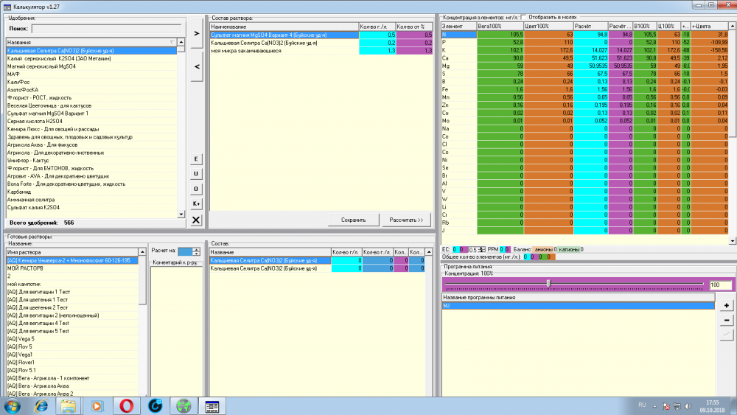
Task: Click the 'Сохранить' button
Action: click(x=354, y=220)
